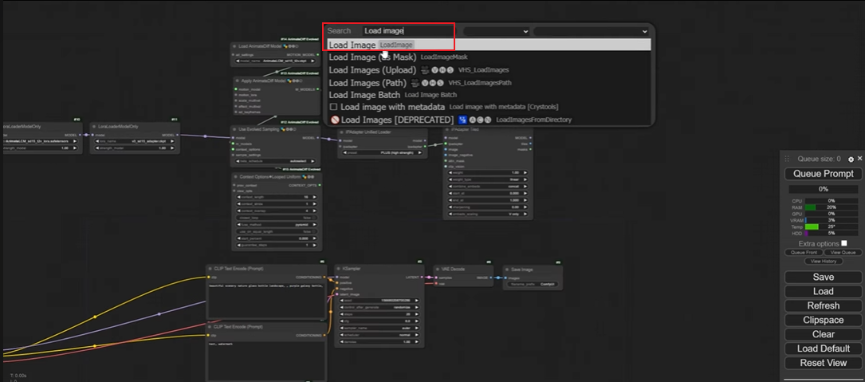Screen dimensions: 865x382
Task: Click the Refresh button
Action: tap(823, 305)
